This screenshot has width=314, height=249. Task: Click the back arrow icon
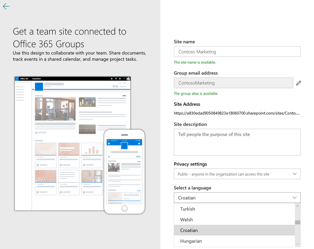click(6, 7)
